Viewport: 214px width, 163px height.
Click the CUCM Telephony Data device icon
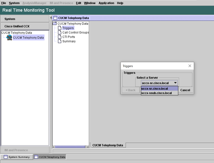click(9, 38)
